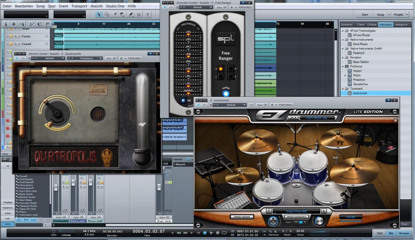The height and width of the screenshot is (240, 415).
Task: Click the question mark help icon
Action: [x=147, y=14]
